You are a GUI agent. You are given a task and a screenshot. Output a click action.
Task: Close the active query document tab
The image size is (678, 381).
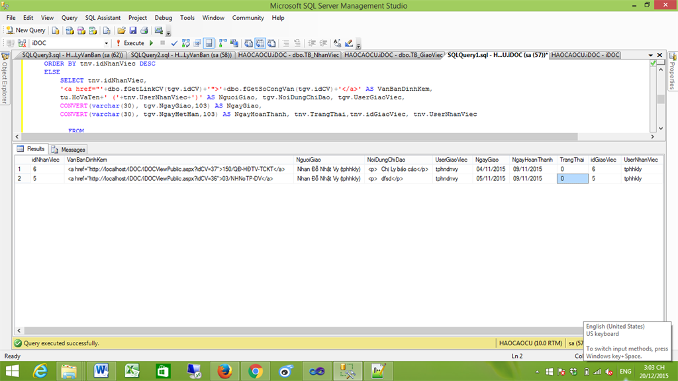tap(659, 55)
